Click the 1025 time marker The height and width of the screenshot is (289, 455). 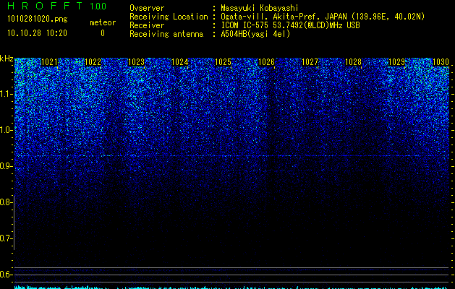(223, 62)
